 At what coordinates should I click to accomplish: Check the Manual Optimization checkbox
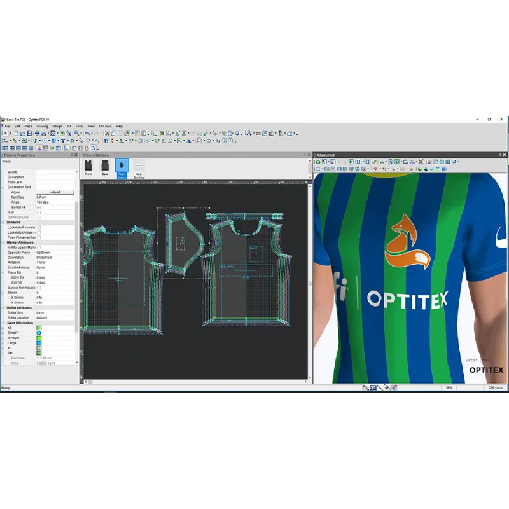pyautogui.click(x=39, y=288)
